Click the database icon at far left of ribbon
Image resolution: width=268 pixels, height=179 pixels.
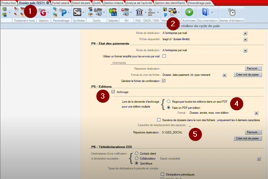click(4, 9)
